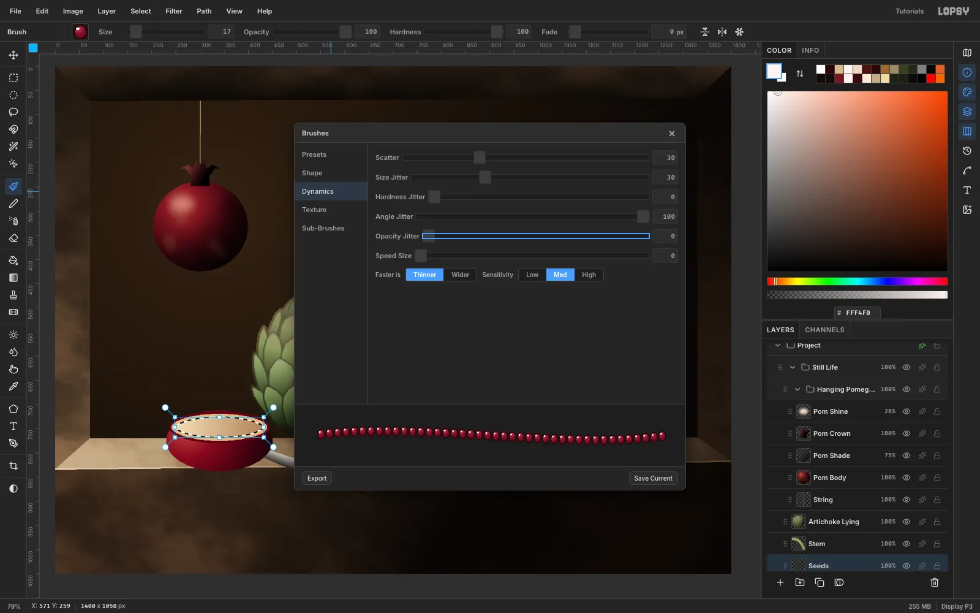Image resolution: width=980 pixels, height=613 pixels.
Task: Click the Size value field 17
Action: pyautogui.click(x=221, y=32)
